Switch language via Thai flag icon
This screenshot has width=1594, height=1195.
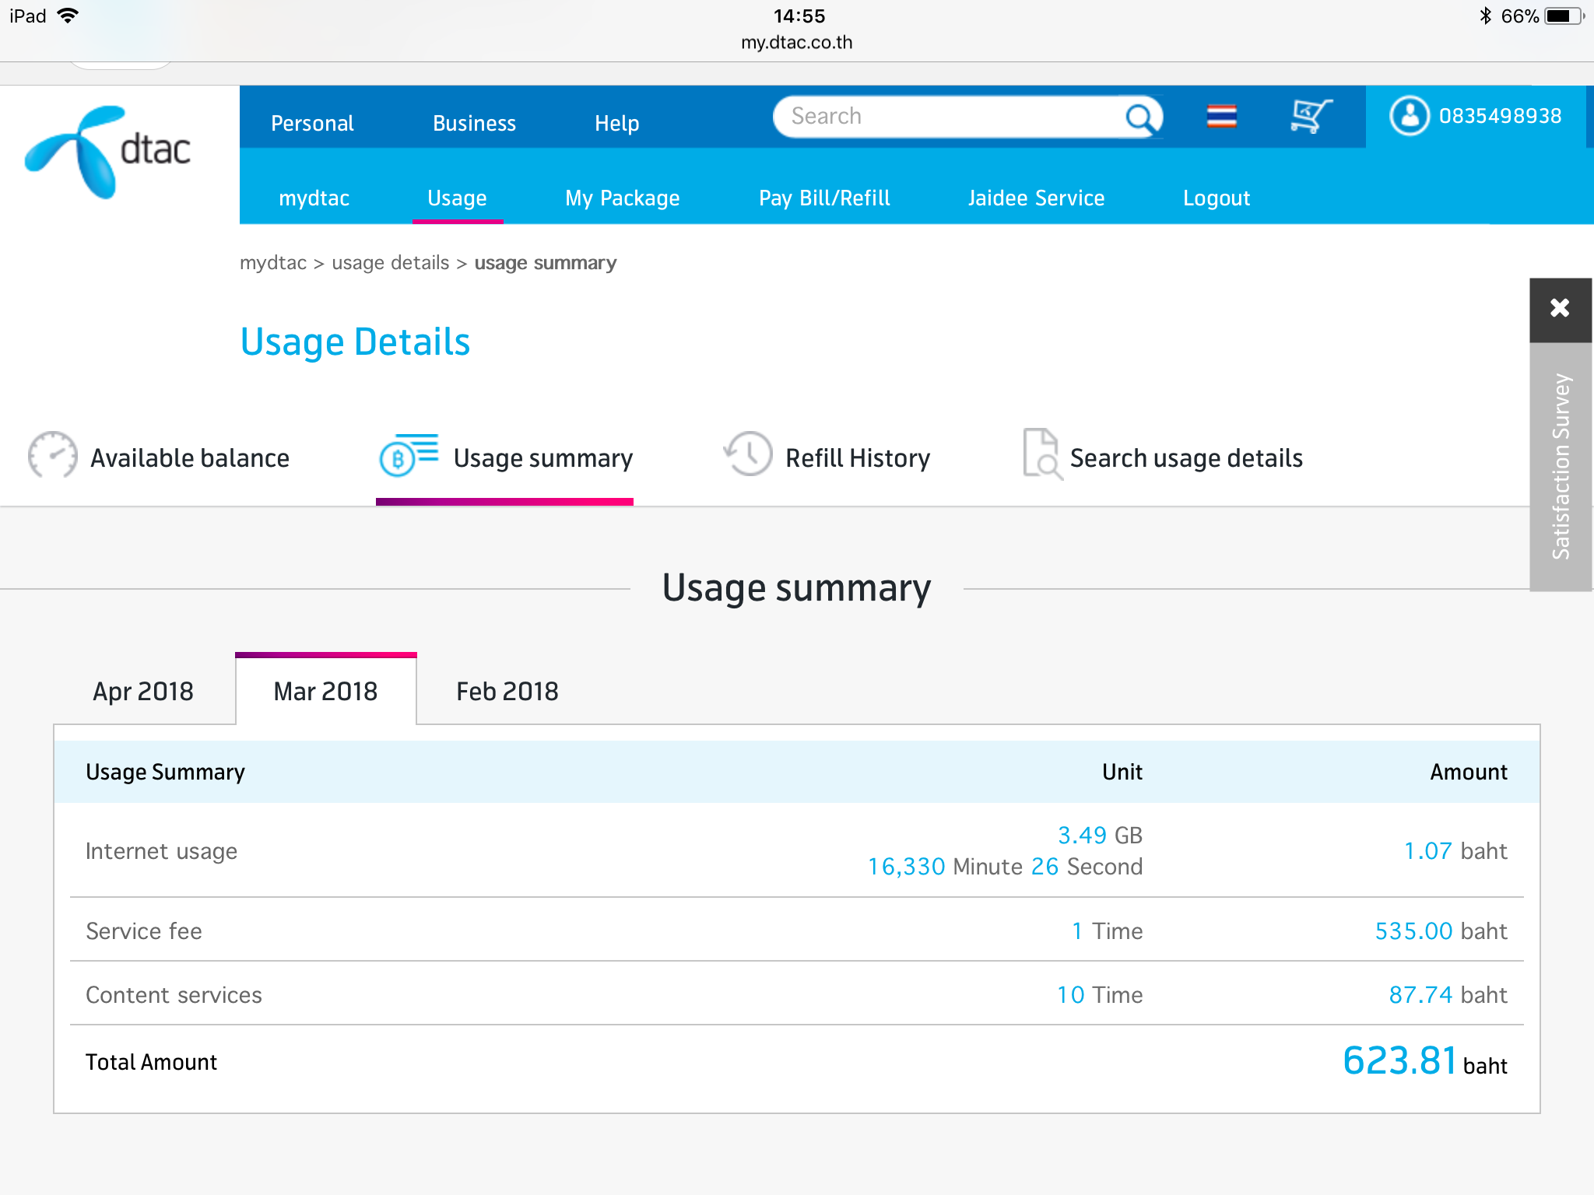tap(1221, 117)
